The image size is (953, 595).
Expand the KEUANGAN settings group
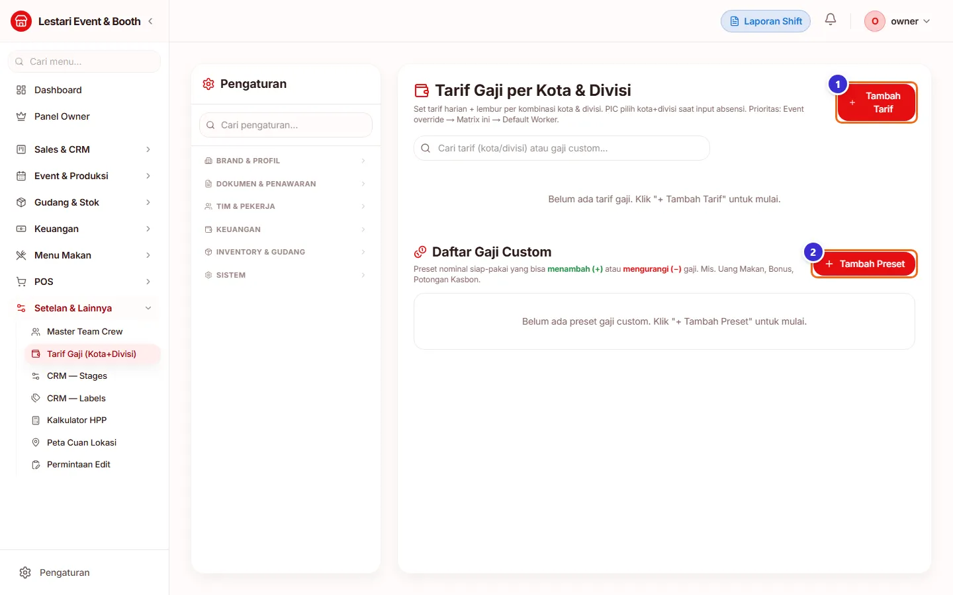click(x=286, y=229)
